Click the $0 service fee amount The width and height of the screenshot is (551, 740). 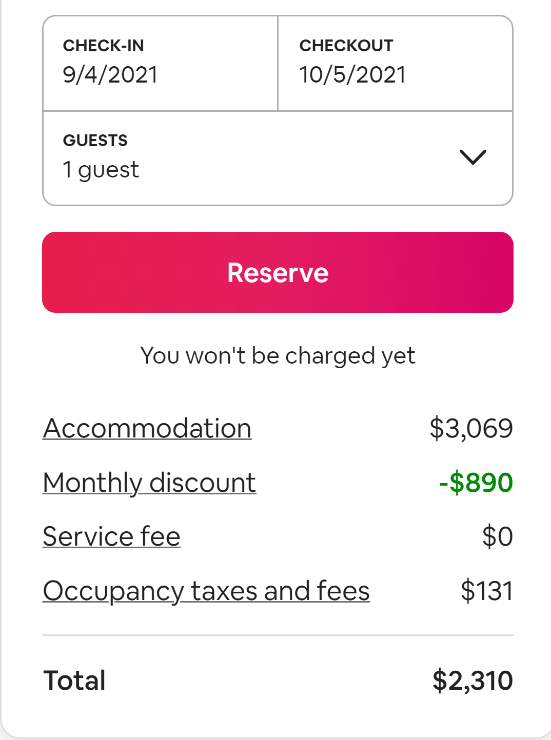click(x=497, y=536)
